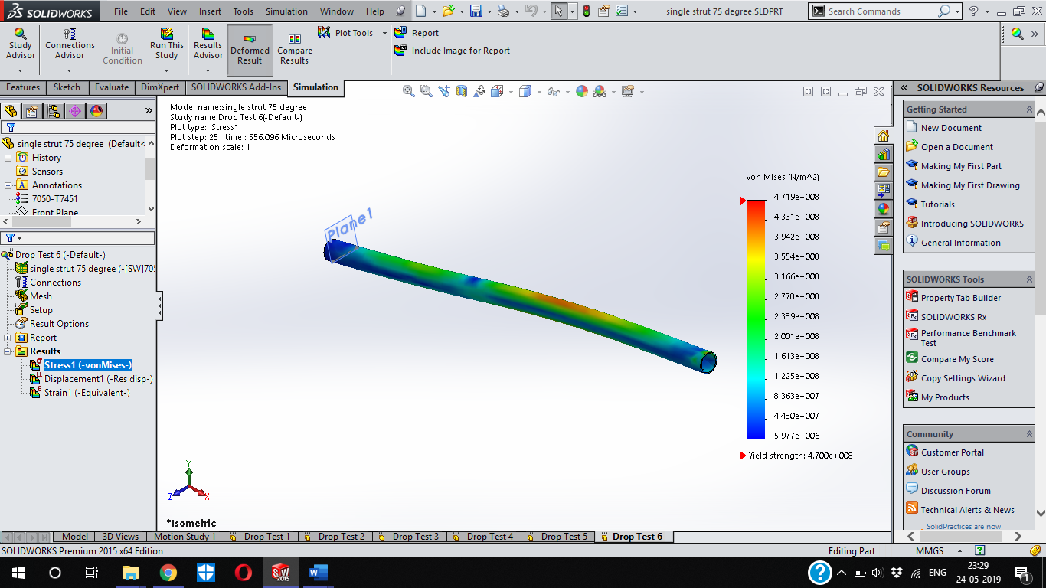Viewport: 1046px width, 588px height.
Task: Open the Property Tab Builder link
Action: (x=960, y=298)
